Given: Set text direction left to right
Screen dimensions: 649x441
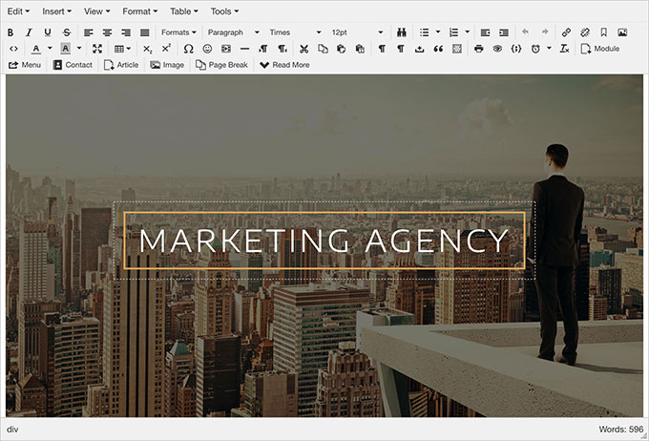Looking at the screenshot, I should coord(263,49).
